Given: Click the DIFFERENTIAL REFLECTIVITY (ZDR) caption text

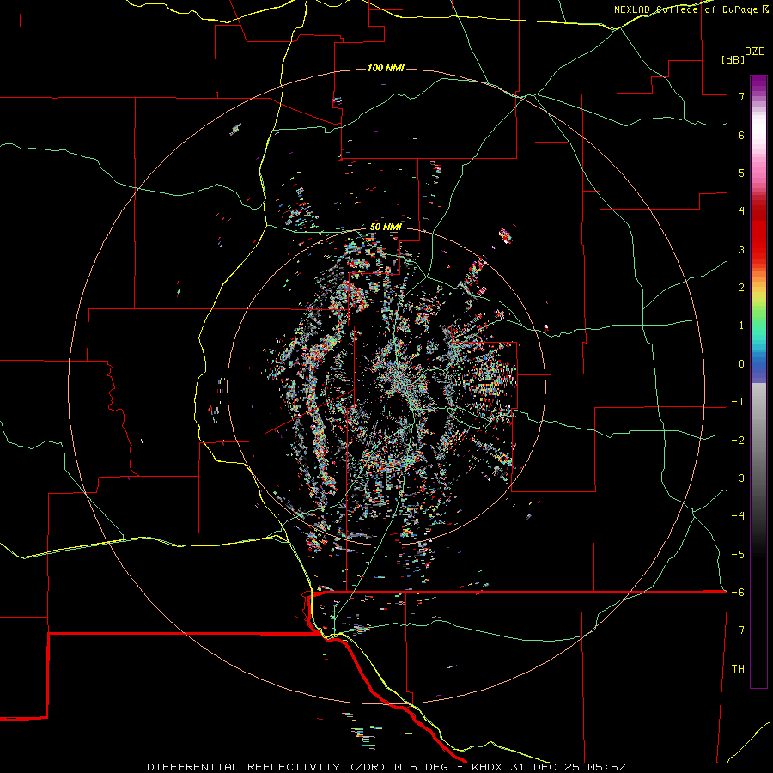Looking at the screenshot, I should pyautogui.click(x=268, y=767).
